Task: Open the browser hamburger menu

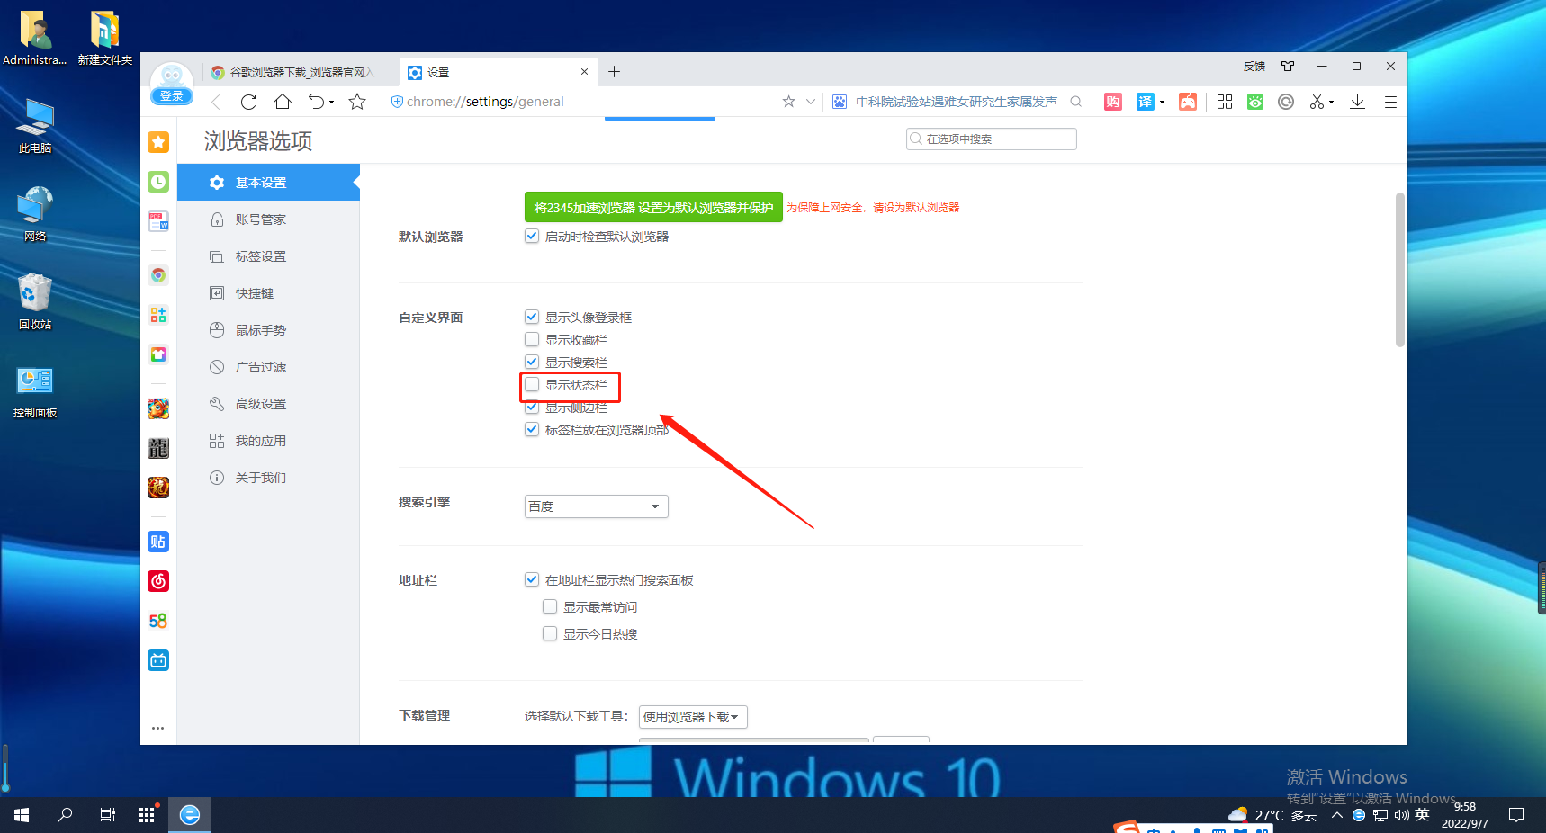Action: coord(1390,102)
